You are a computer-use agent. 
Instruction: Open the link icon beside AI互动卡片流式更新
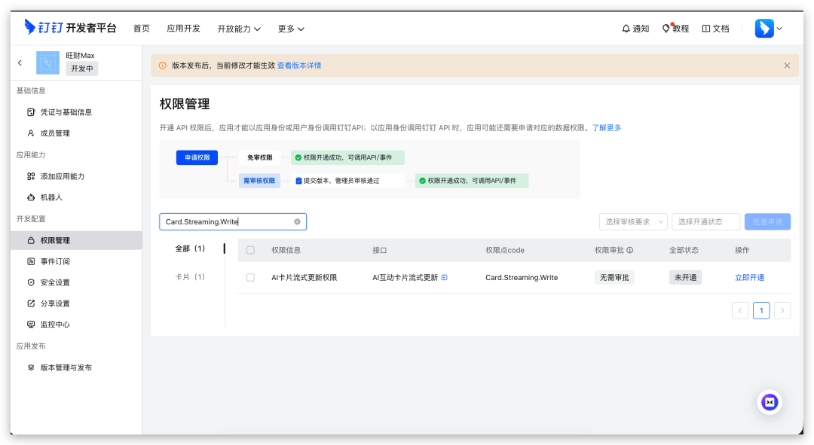pos(445,278)
